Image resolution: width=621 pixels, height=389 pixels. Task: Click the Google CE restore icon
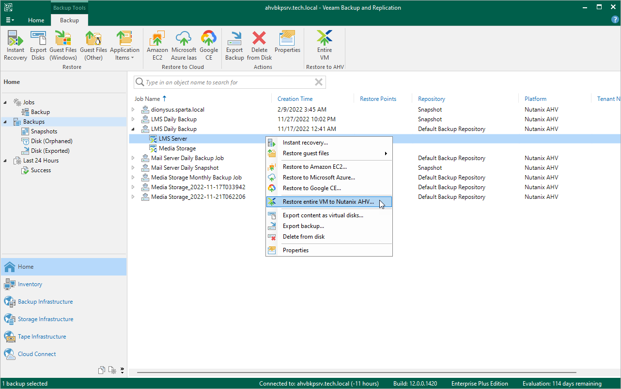click(x=209, y=45)
